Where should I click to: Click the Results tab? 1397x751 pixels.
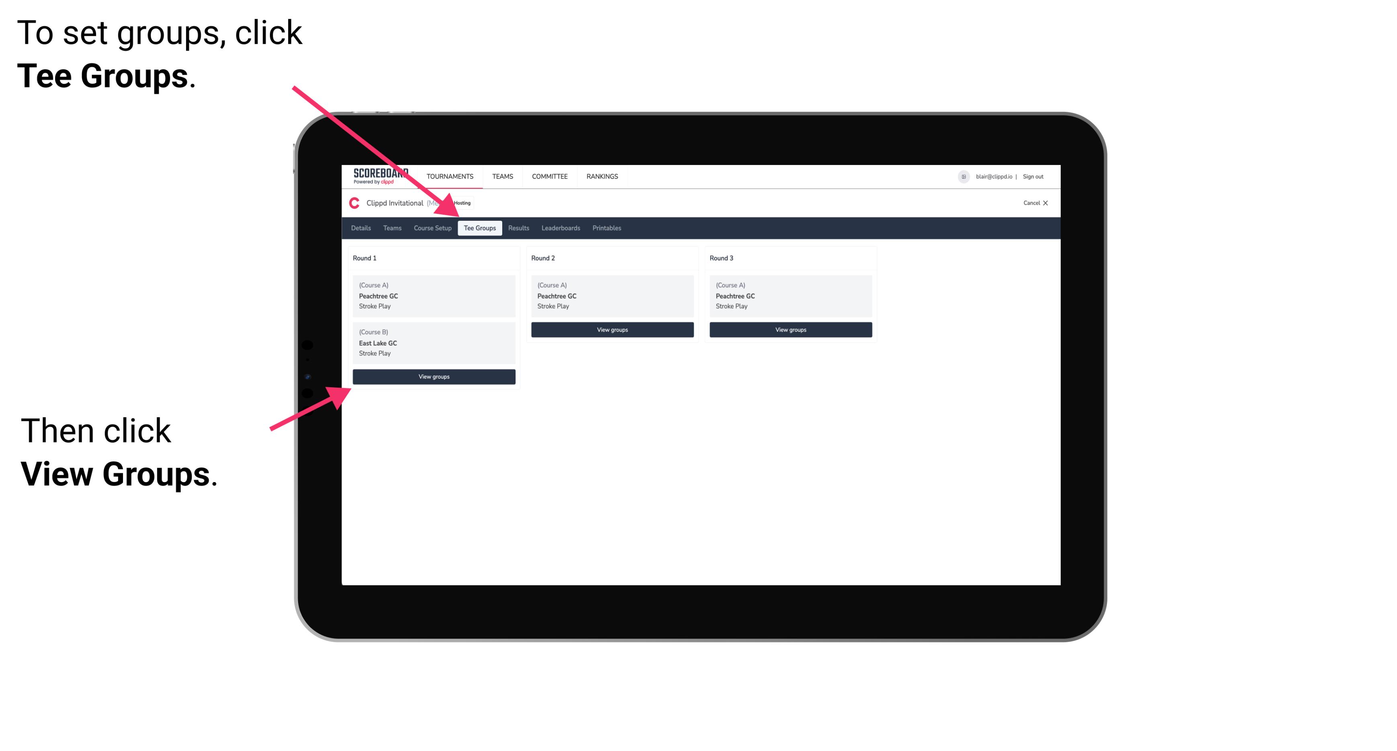click(517, 228)
